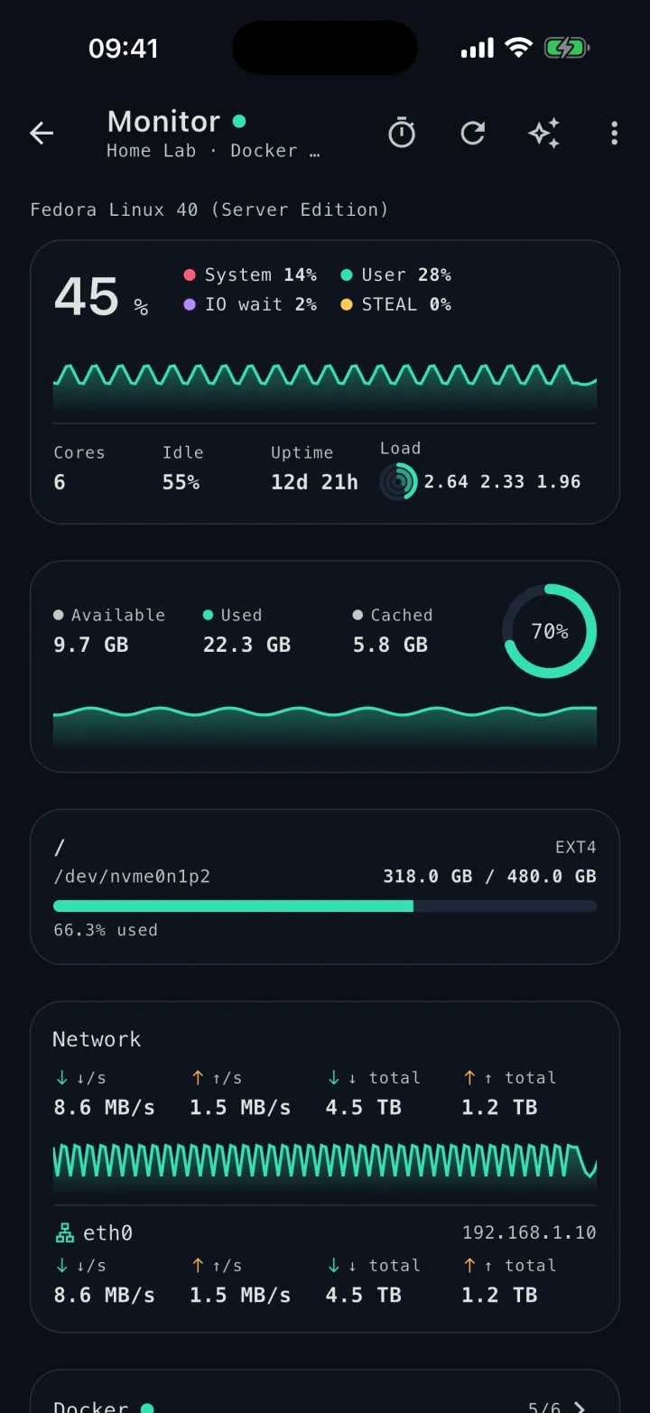Tap the circular load ring icon
Image resolution: width=650 pixels, height=1413 pixels.
coord(398,481)
